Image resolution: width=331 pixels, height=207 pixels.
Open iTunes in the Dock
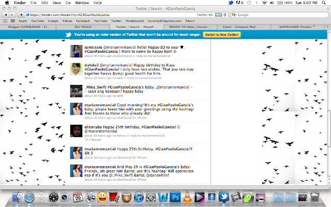(x=139, y=198)
